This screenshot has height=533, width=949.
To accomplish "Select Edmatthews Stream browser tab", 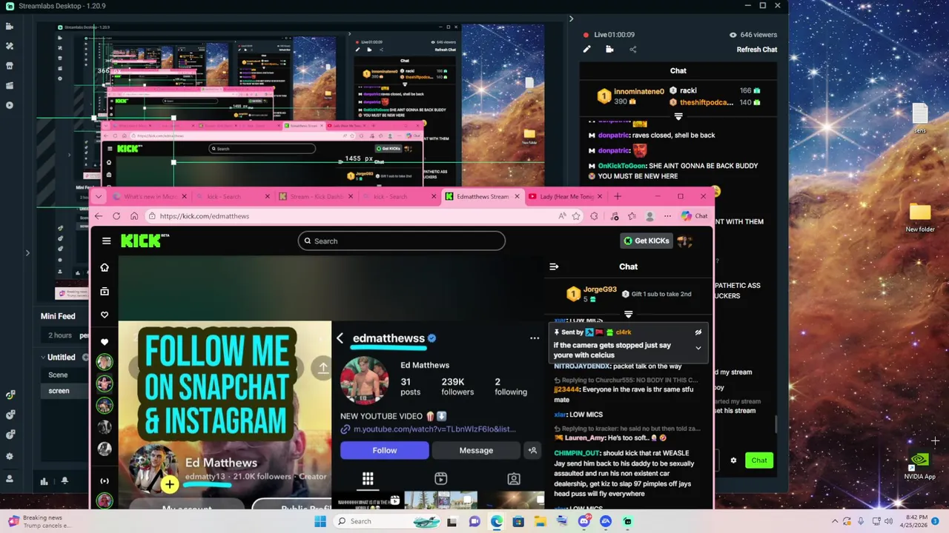I will (483, 196).
